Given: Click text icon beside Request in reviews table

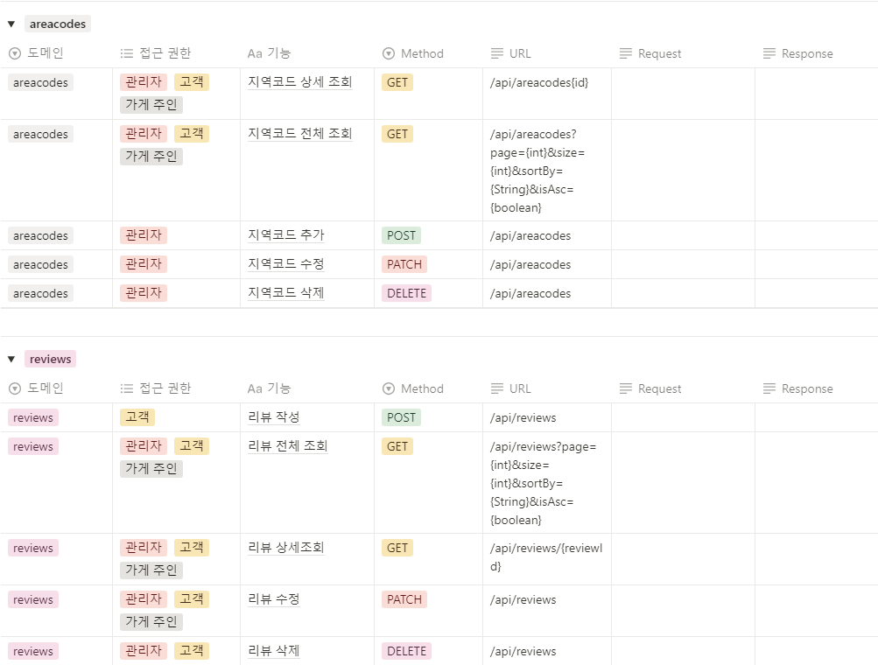Looking at the screenshot, I should 626,389.
